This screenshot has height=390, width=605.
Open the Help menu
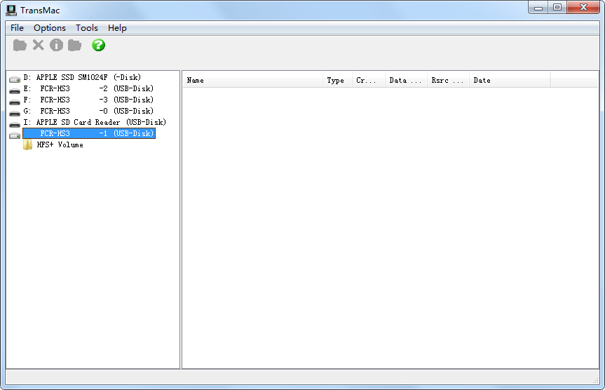click(117, 28)
